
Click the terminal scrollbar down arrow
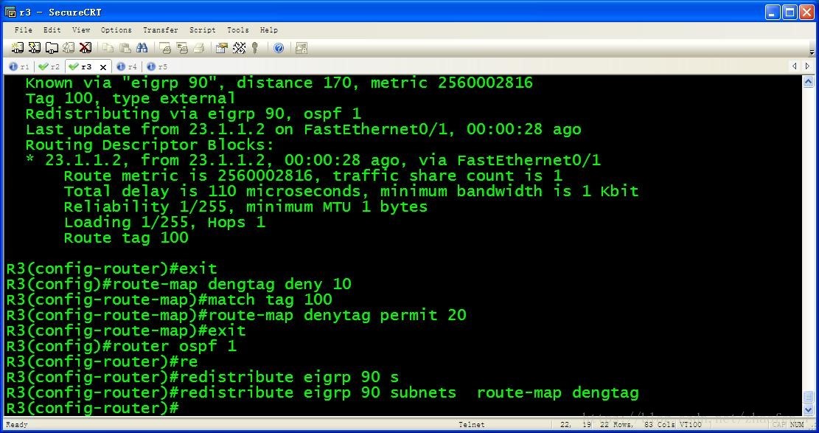(808, 410)
